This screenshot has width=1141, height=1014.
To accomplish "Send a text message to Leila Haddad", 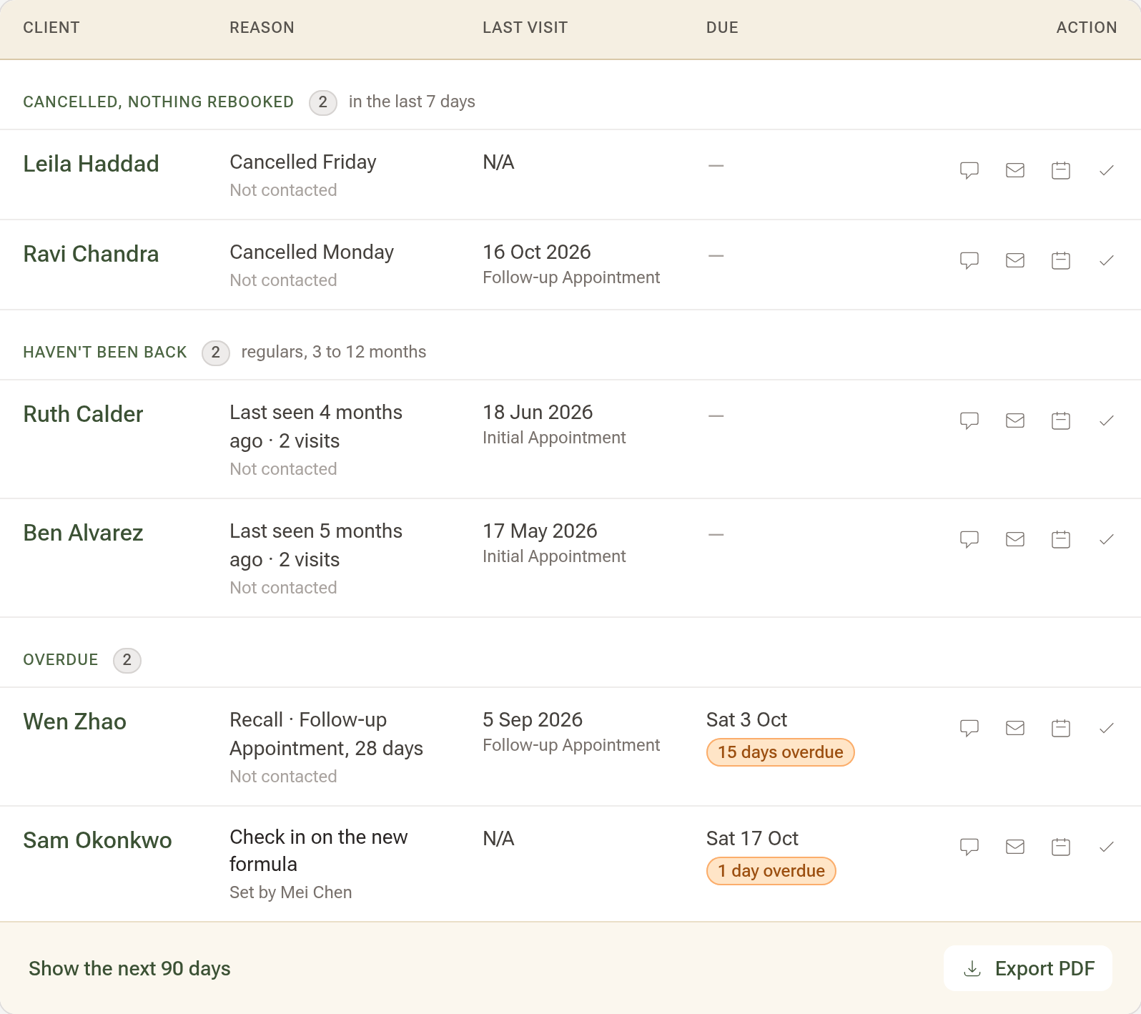I will pyautogui.click(x=969, y=170).
